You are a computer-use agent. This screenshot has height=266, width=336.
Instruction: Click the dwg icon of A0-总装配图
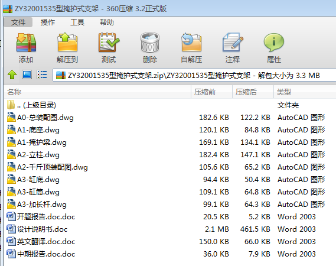point(11,117)
